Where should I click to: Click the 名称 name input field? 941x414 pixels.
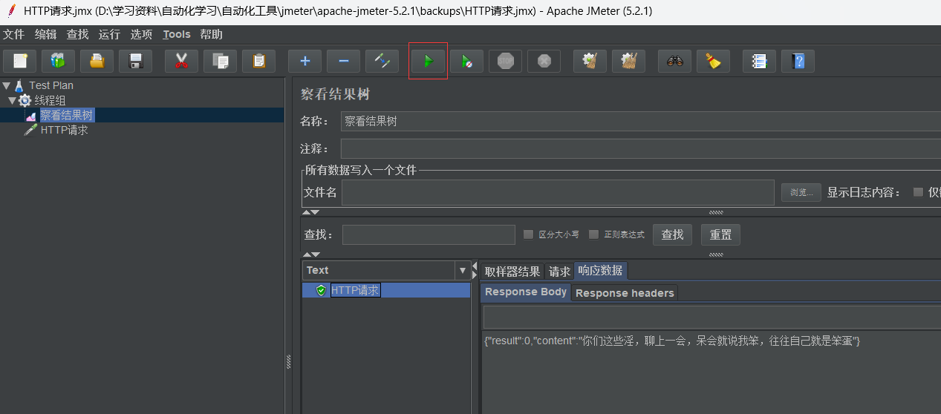[640, 121]
